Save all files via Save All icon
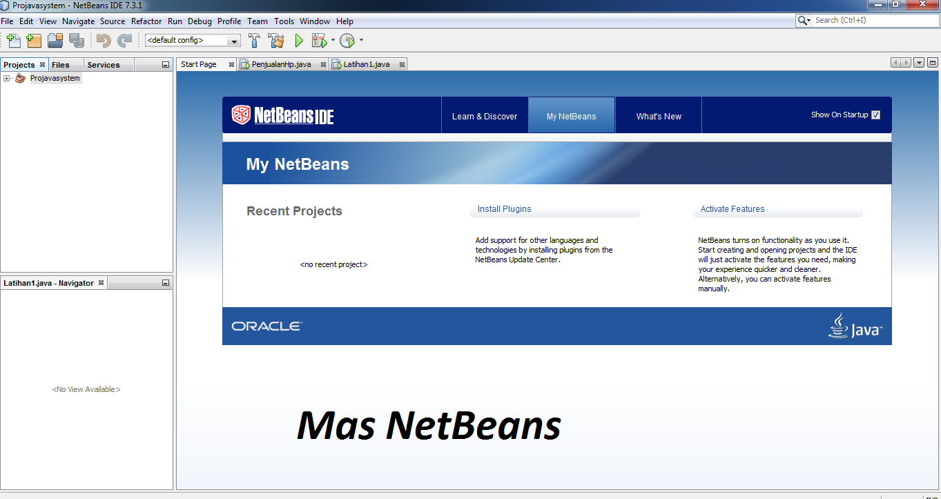Image resolution: width=941 pixels, height=499 pixels. [x=76, y=40]
